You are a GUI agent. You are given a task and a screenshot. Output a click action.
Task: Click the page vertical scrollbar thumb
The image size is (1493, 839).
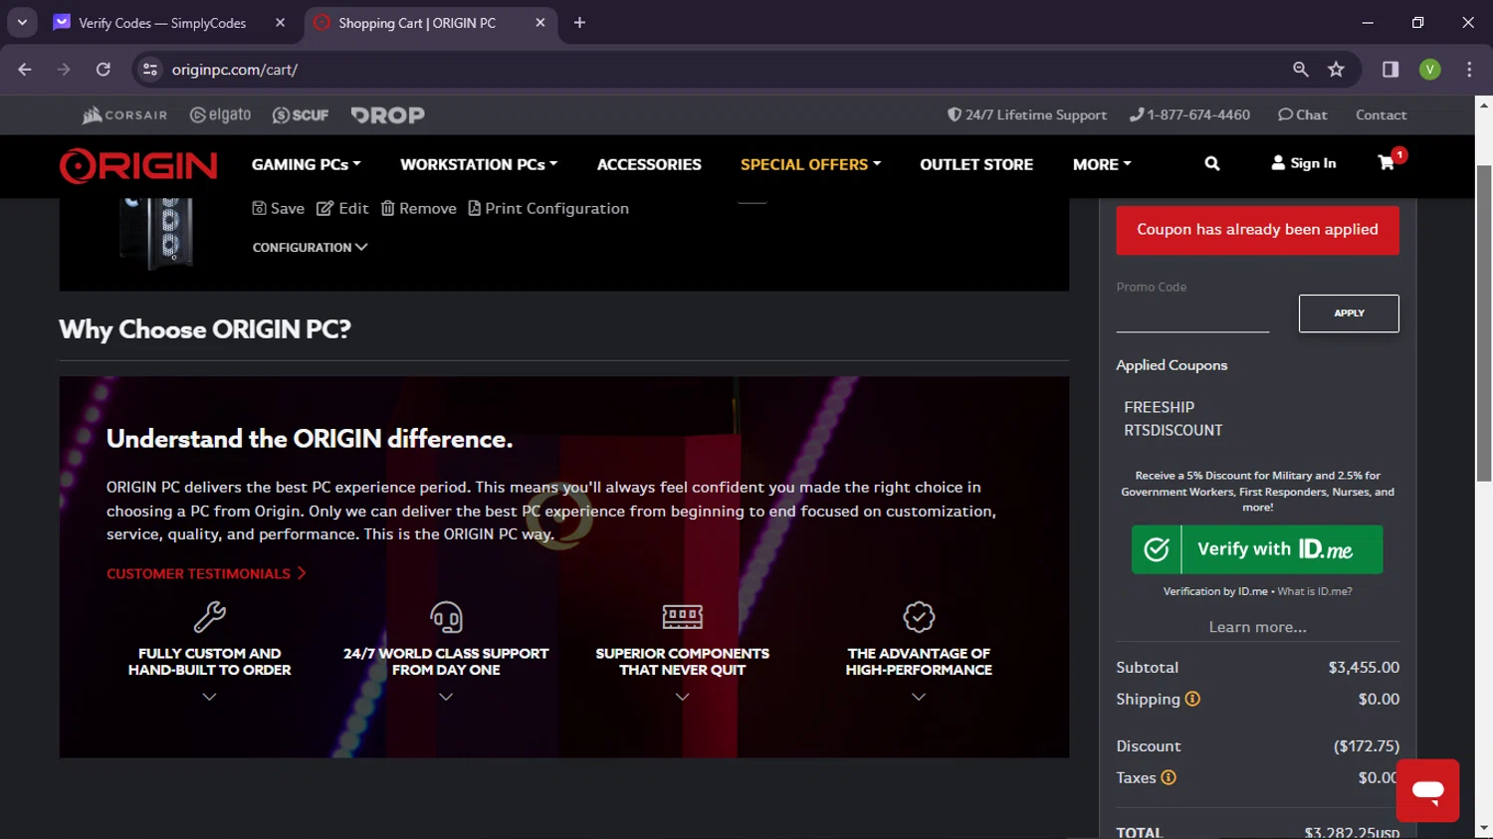point(1483,322)
